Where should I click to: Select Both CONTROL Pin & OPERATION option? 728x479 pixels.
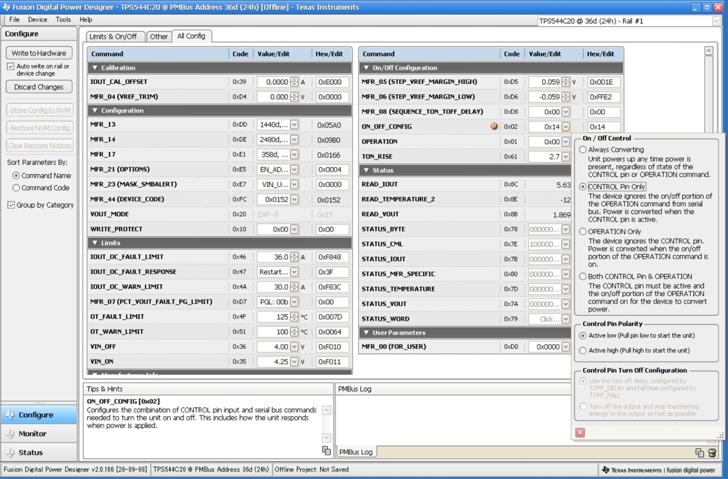click(583, 277)
